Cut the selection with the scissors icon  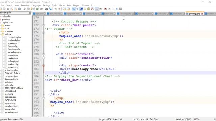click(25, 9)
